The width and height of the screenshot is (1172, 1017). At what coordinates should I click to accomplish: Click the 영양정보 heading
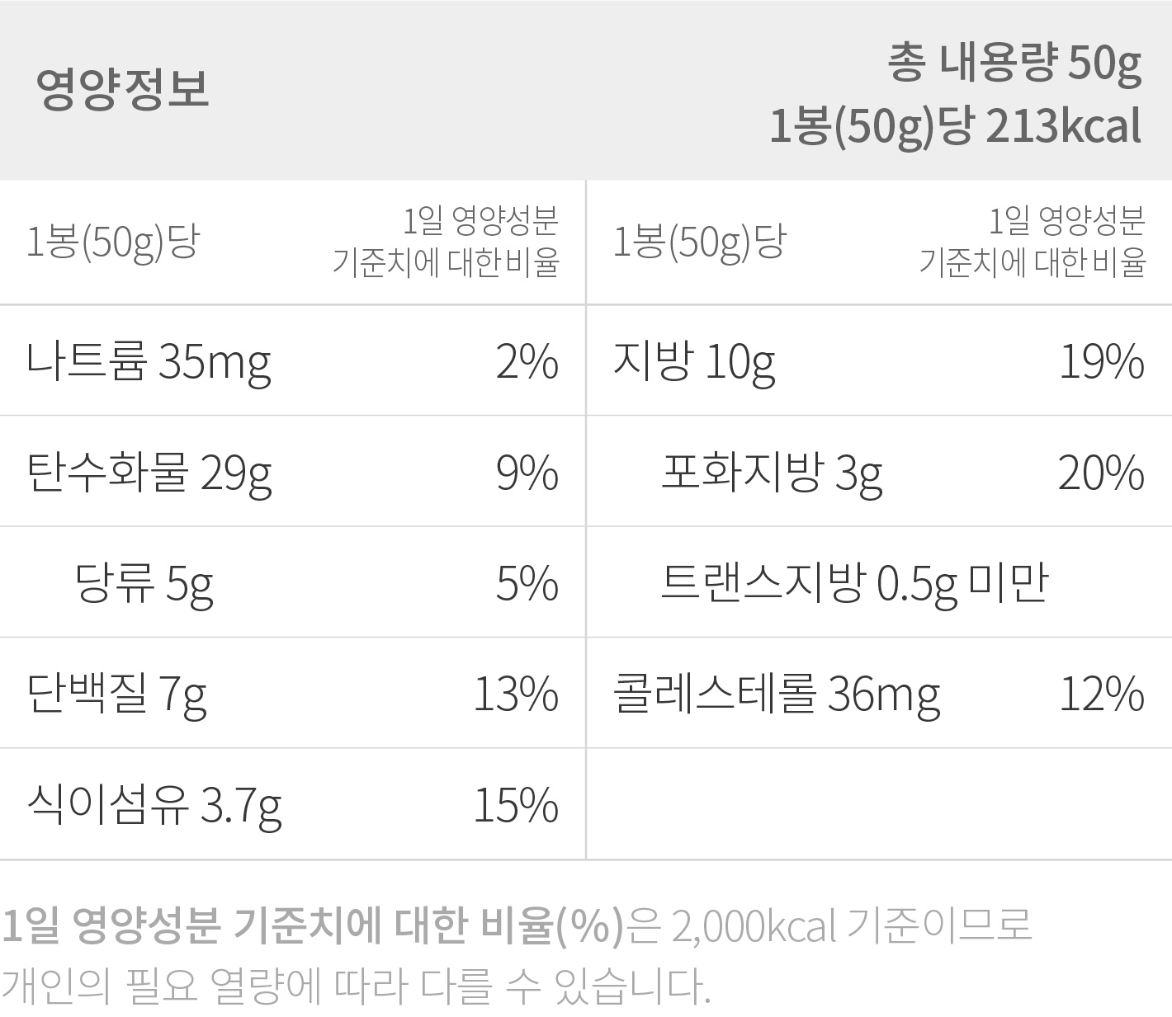[x=123, y=89]
